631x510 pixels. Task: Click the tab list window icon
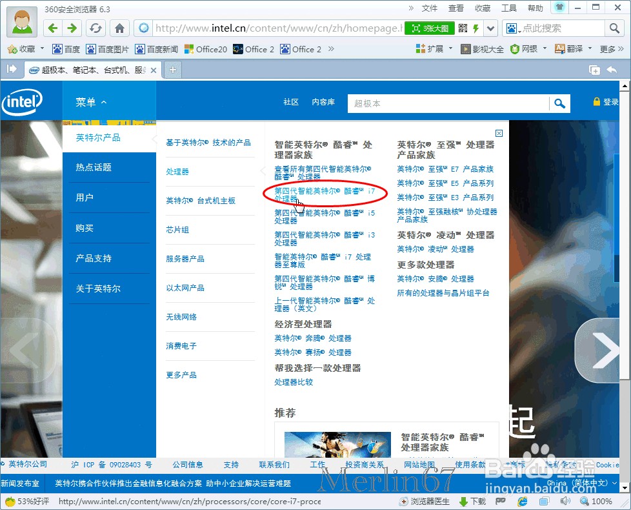pyautogui.click(x=594, y=70)
